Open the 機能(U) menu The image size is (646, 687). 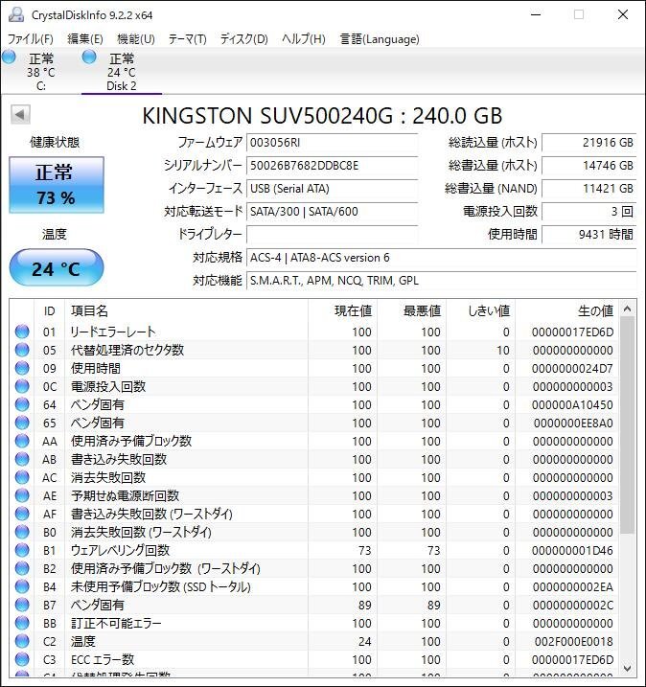point(136,39)
